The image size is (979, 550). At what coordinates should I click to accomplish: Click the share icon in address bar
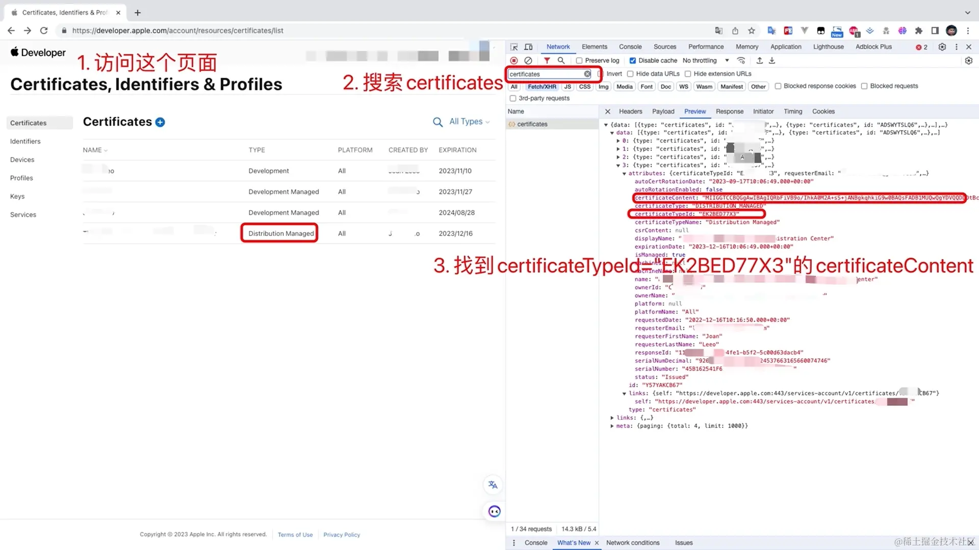(x=735, y=31)
